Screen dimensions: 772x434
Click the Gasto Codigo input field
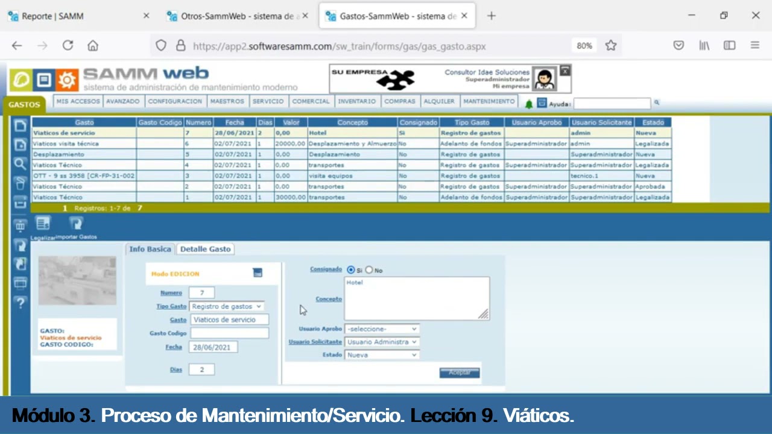click(x=230, y=333)
